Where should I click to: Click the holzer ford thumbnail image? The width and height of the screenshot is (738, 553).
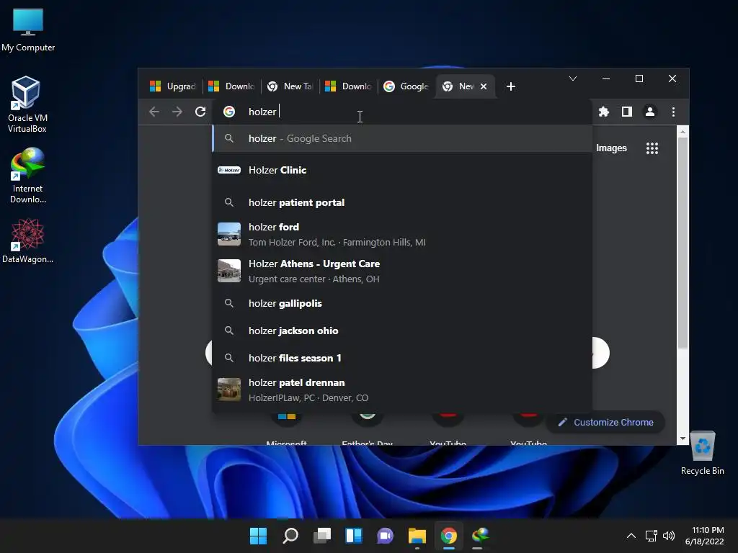228,234
